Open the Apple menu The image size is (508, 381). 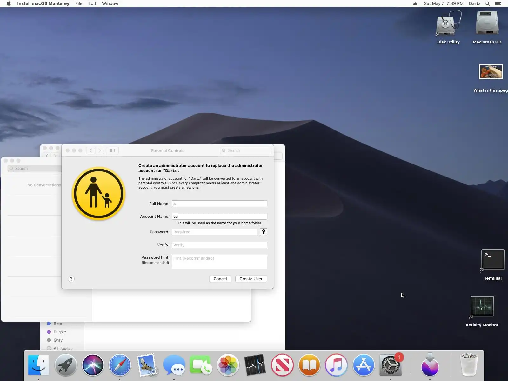pos(9,3)
